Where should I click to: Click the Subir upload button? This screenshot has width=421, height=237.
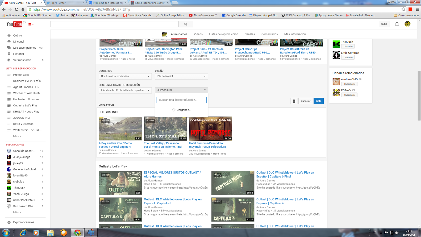384,24
